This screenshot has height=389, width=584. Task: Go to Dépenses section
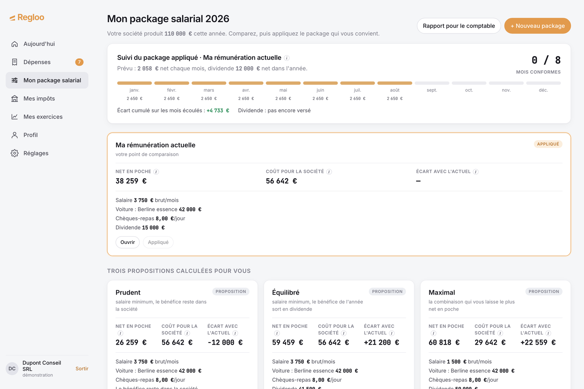coord(47,62)
